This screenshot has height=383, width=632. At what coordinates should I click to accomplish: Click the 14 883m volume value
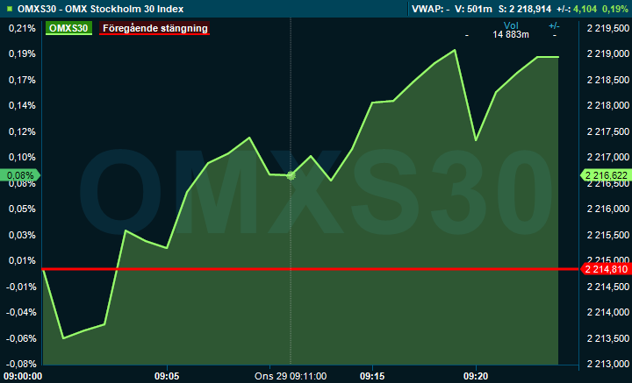(x=511, y=35)
